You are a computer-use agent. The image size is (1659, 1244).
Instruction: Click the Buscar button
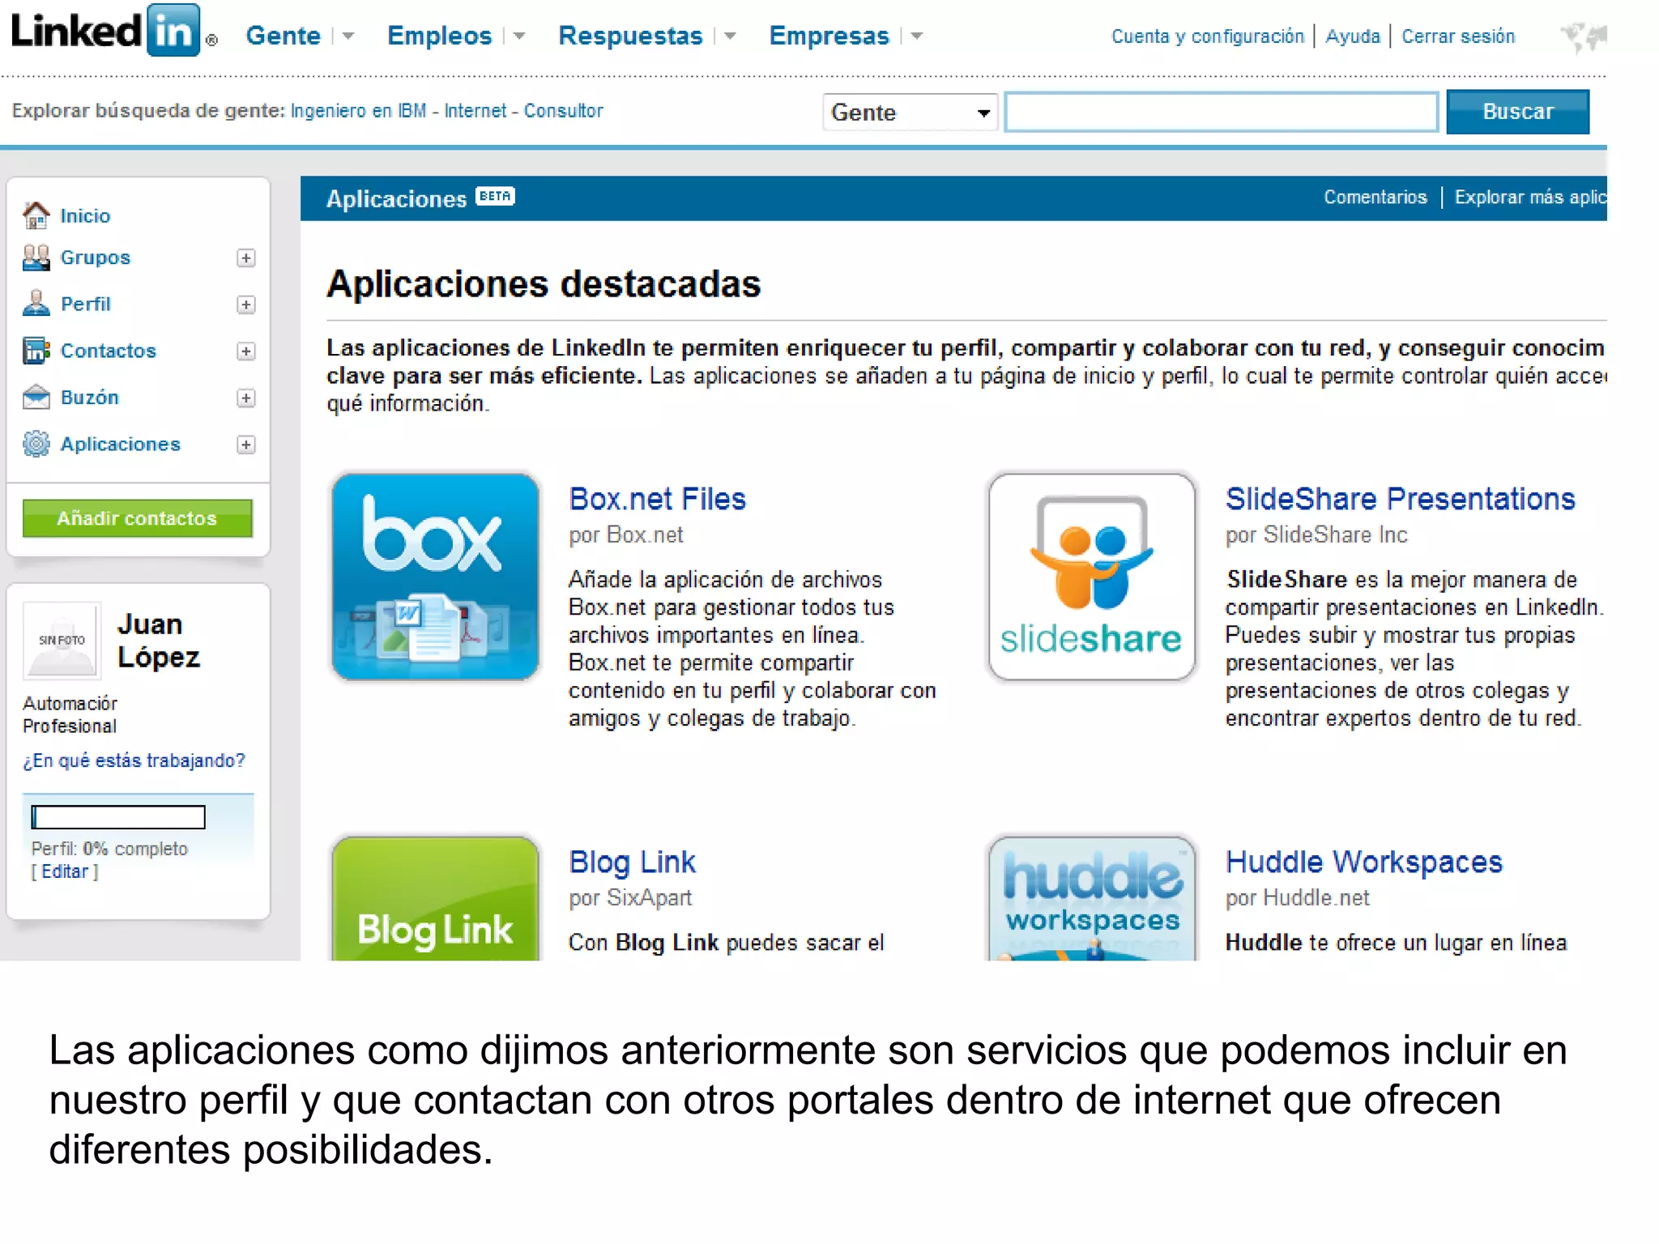(x=1517, y=112)
